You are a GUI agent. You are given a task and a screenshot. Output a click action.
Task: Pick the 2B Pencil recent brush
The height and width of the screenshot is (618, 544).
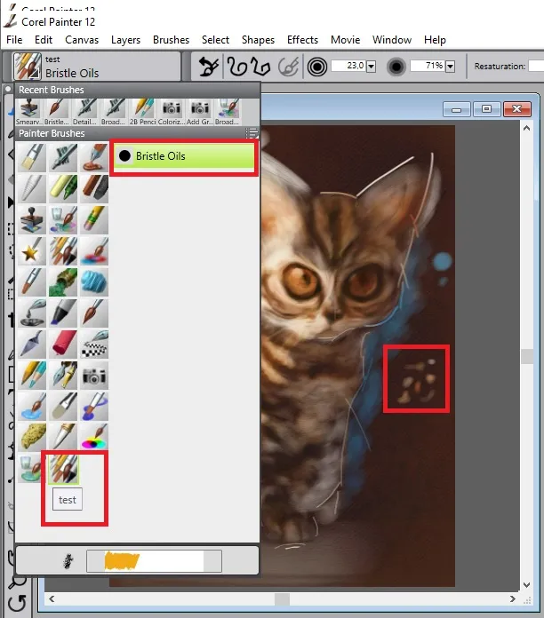[143, 112]
